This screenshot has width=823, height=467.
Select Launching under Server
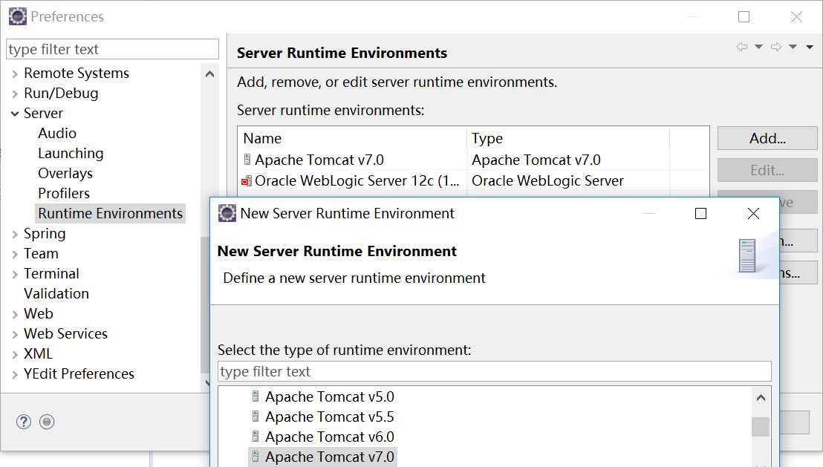pos(71,153)
